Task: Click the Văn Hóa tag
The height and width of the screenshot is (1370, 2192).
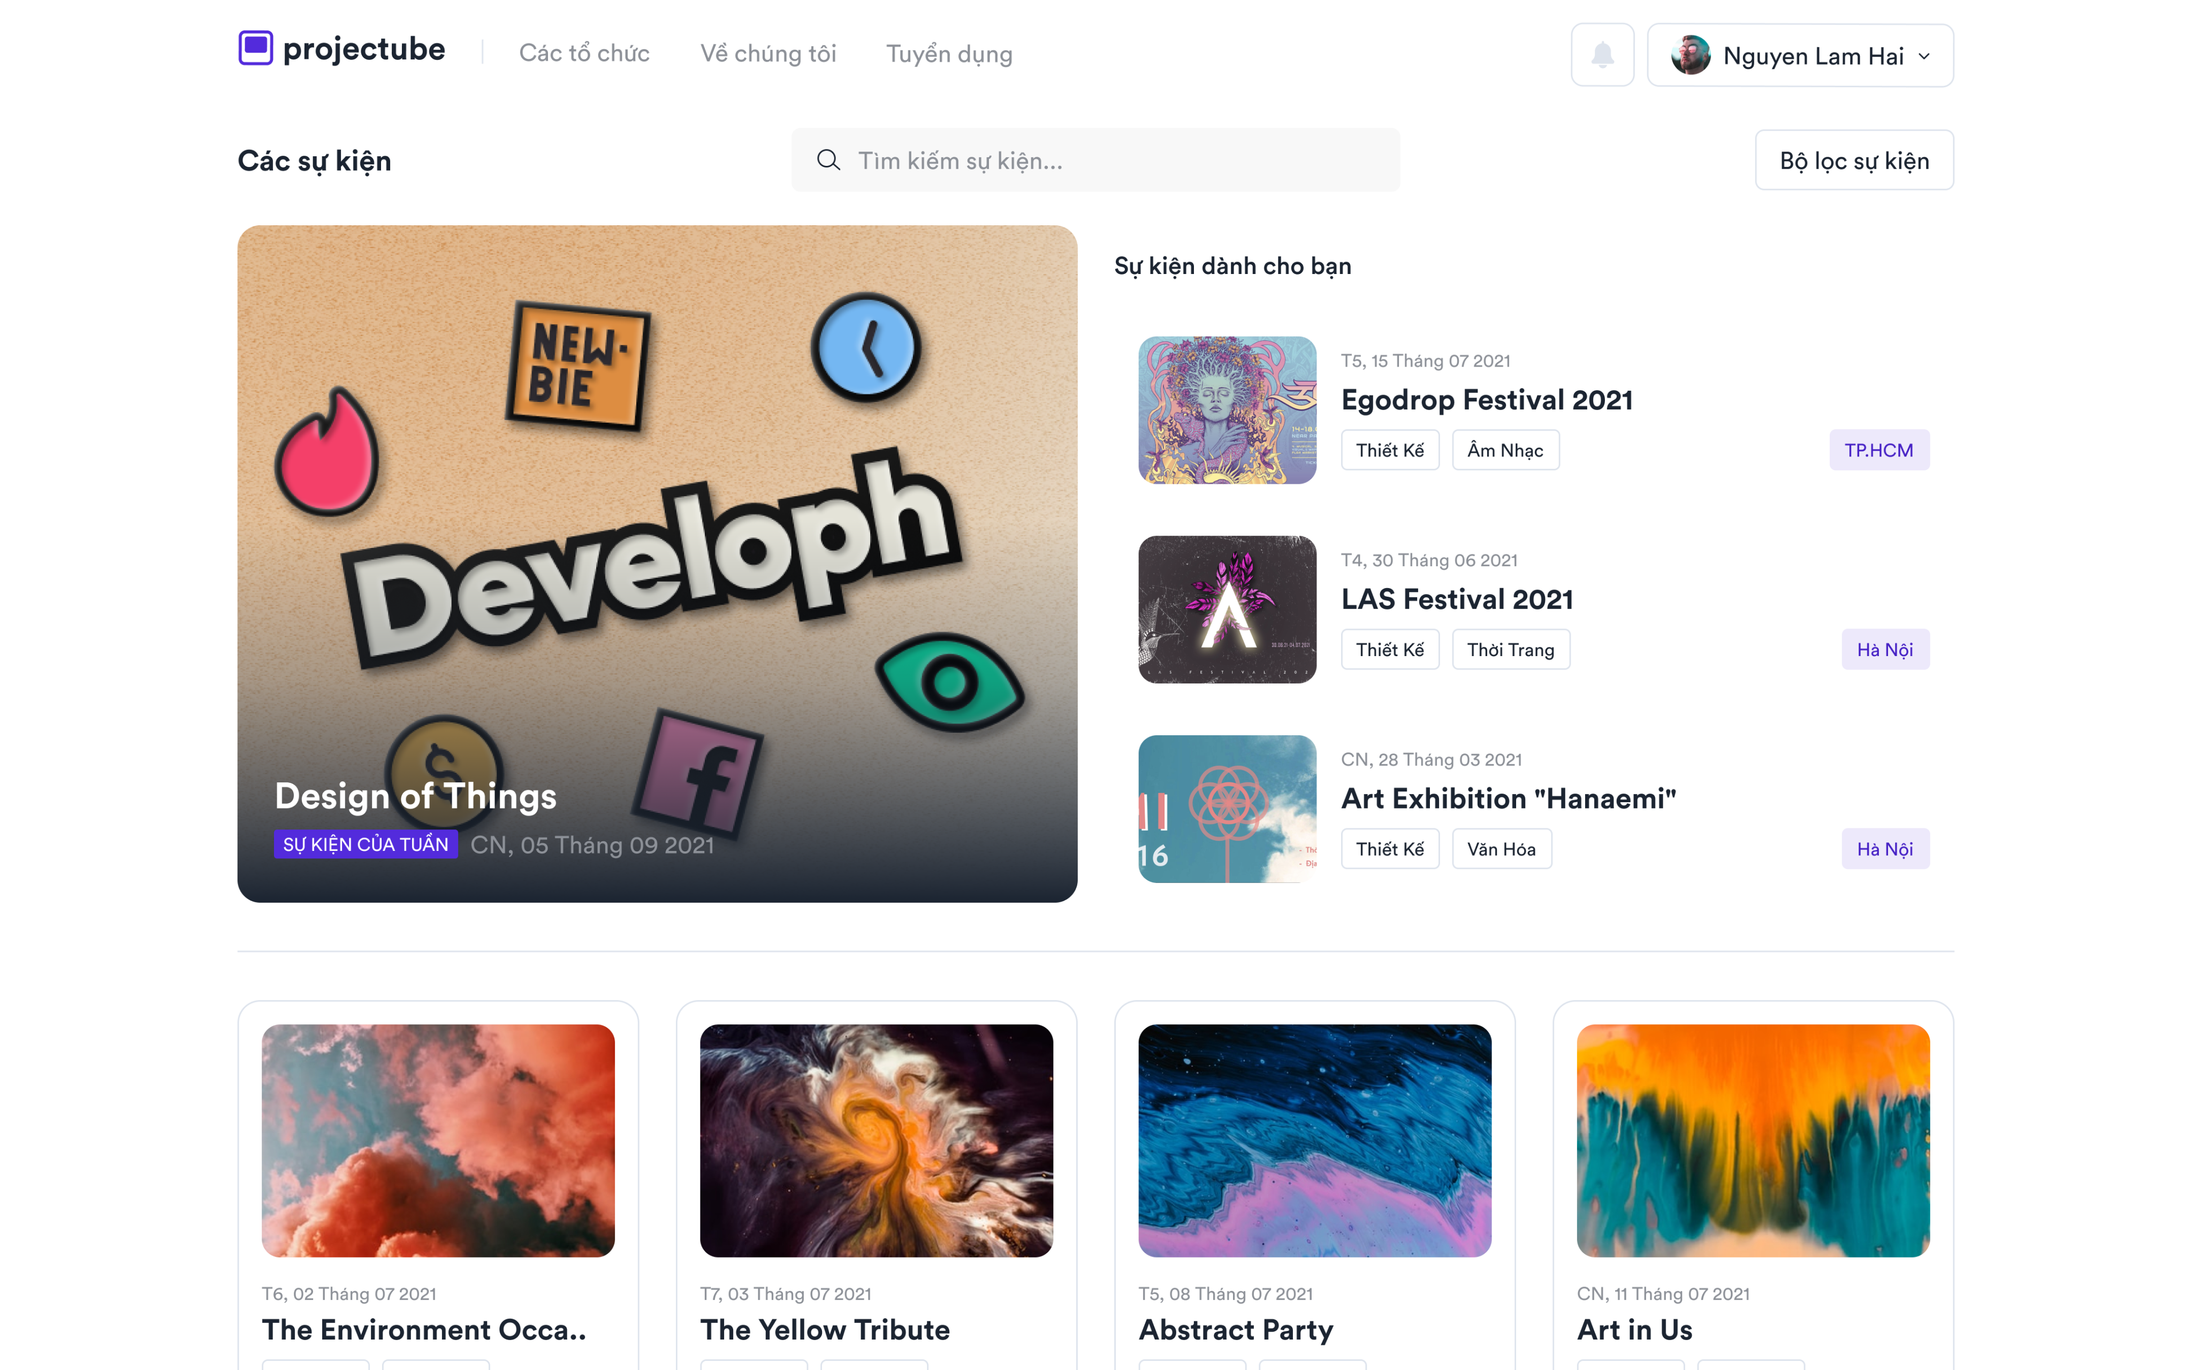Action: click(x=1501, y=849)
